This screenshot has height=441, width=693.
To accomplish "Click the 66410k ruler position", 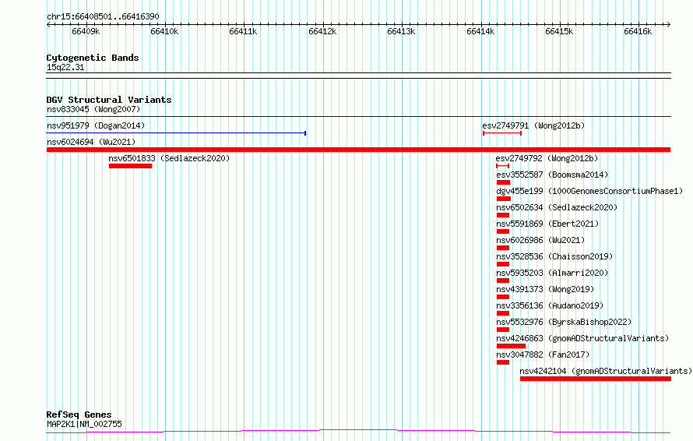I will (164, 32).
